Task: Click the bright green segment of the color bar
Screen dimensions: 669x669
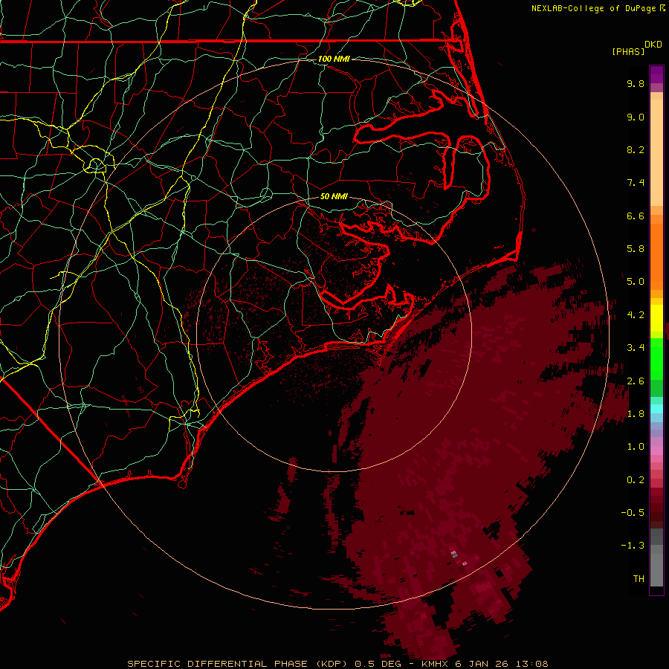Action: pyautogui.click(x=656, y=358)
